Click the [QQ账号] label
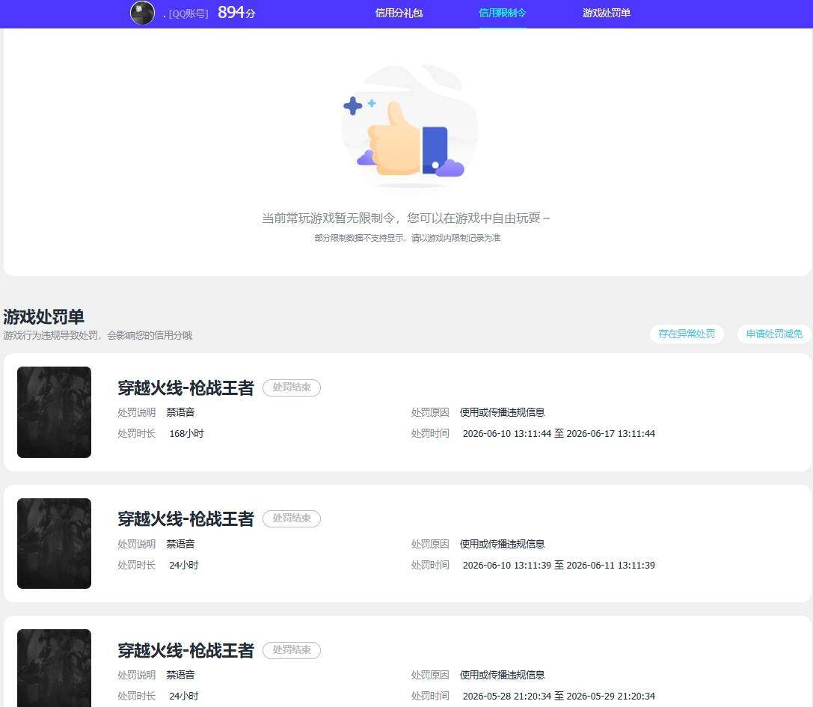The height and width of the screenshot is (707, 813). coord(188,14)
